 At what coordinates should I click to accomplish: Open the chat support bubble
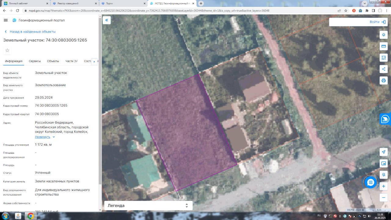coord(371,182)
